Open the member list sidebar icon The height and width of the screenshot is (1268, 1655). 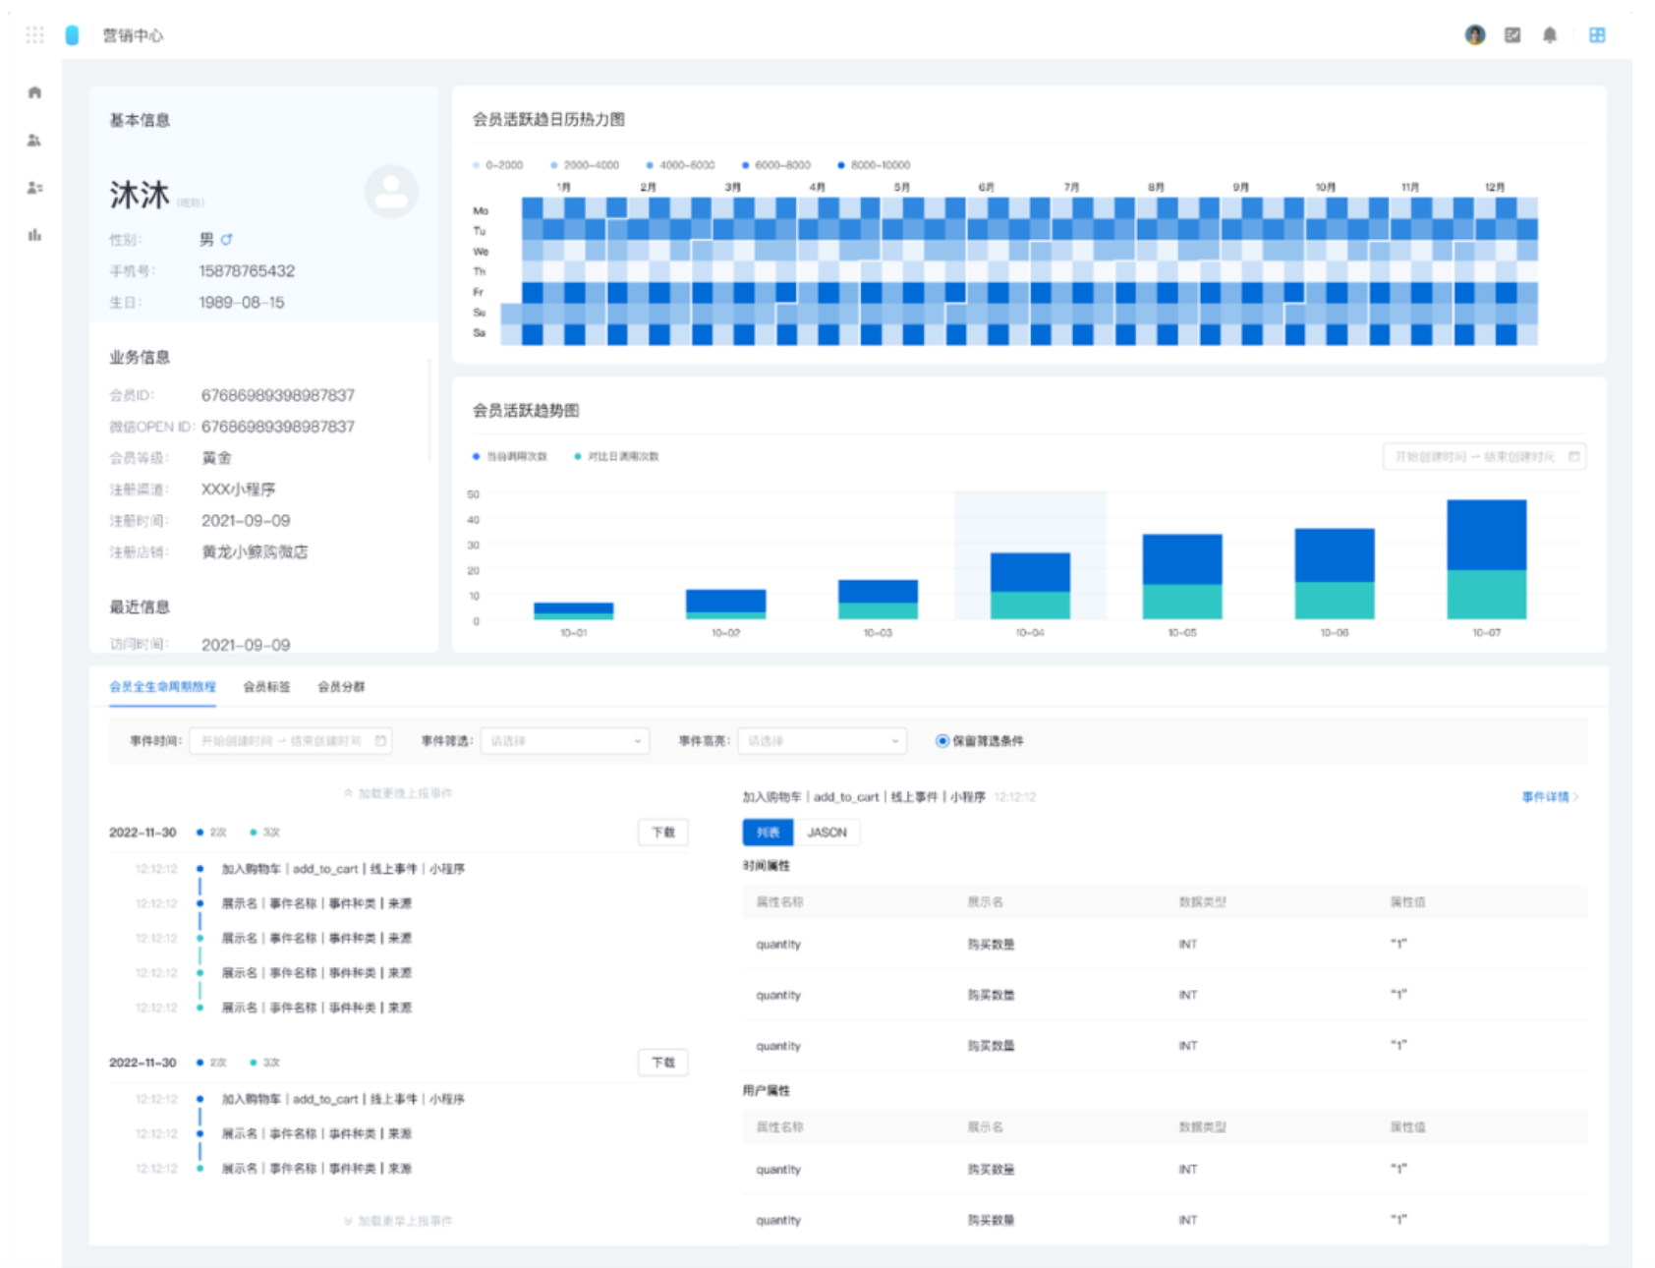click(35, 188)
